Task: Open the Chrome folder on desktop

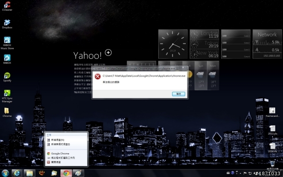Action: click(7, 112)
